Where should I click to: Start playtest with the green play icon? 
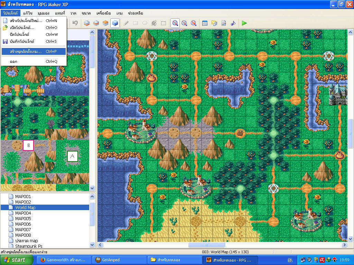coord(244,23)
